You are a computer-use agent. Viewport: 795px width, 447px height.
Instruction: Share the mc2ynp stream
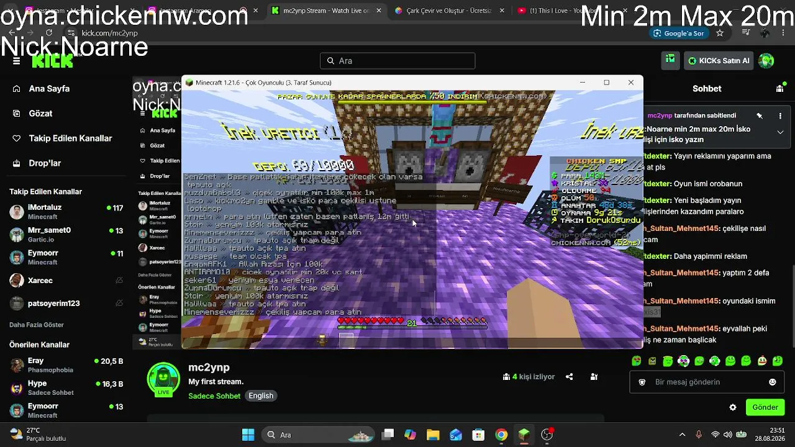[569, 376]
